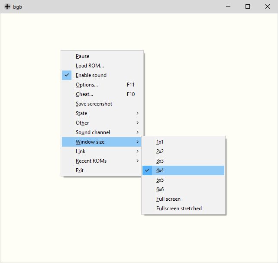Screen dimensions: 278x263
Task: Select the checked 4x4 window size
Action: pyautogui.click(x=160, y=170)
